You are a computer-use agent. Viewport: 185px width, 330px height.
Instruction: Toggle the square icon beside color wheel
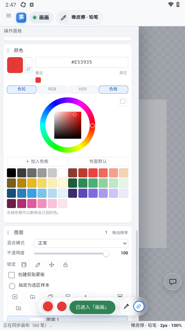[x=123, y=102]
